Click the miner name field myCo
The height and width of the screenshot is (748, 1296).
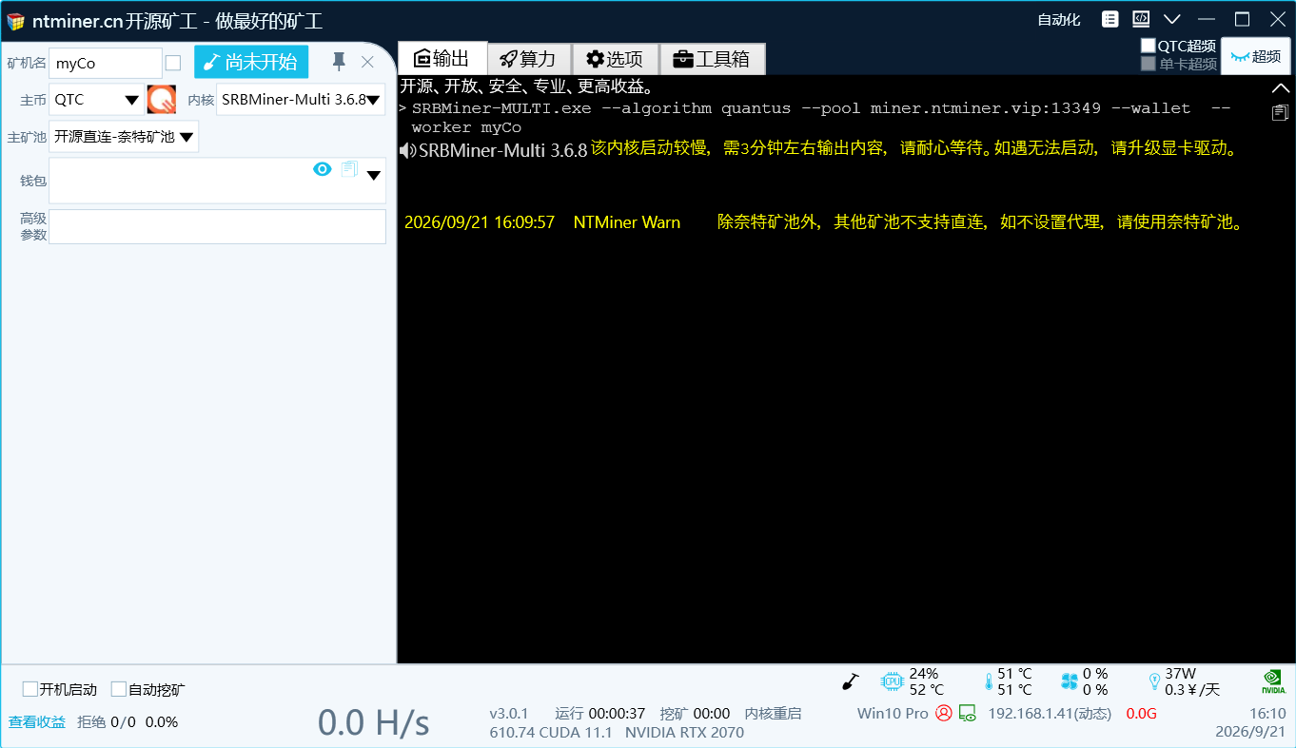[106, 64]
